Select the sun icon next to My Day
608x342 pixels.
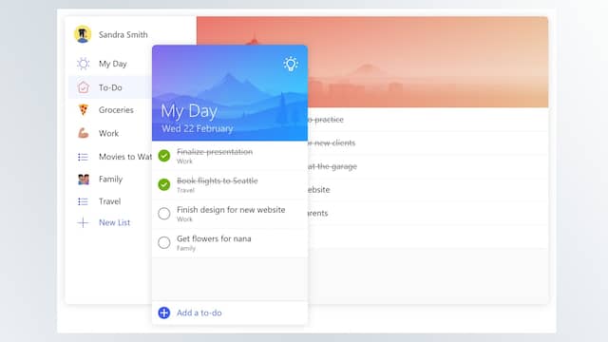click(x=83, y=64)
